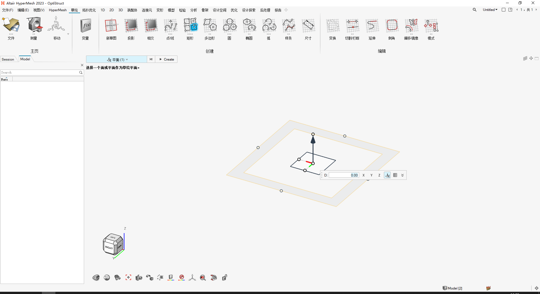This screenshot has width=540, height=294.
Task: Open the HyperMesh menu
Action: tap(57, 10)
